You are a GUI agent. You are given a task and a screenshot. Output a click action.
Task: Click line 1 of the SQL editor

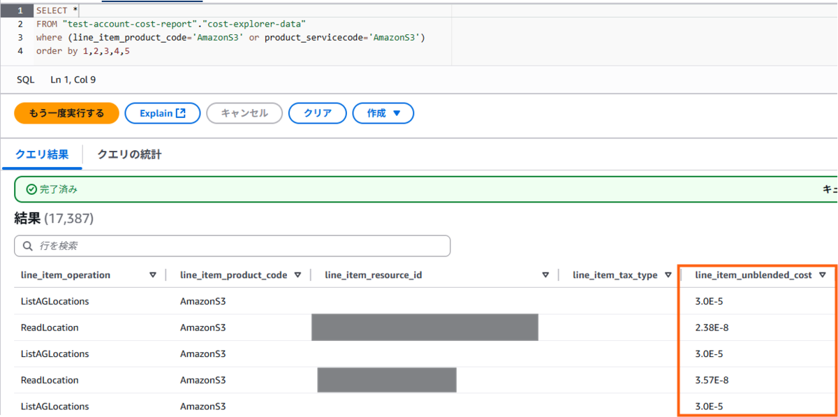[x=209, y=10]
